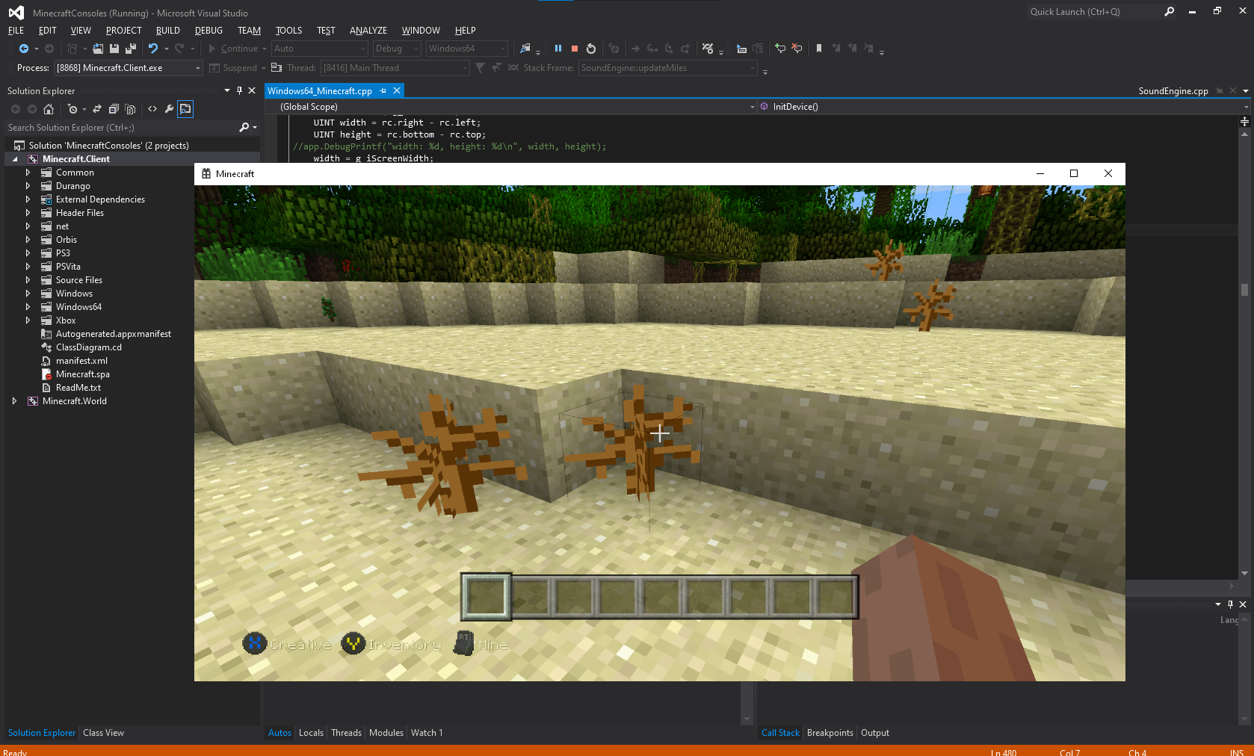Open the DEBUG menu
This screenshot has width=1254, height=756.
click(x=209, y=31)
